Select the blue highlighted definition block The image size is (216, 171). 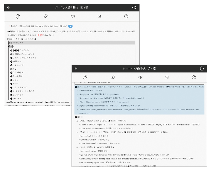pos(139,100)
